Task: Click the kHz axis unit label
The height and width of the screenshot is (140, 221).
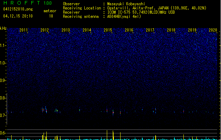Action: click(x=3, y=28)
